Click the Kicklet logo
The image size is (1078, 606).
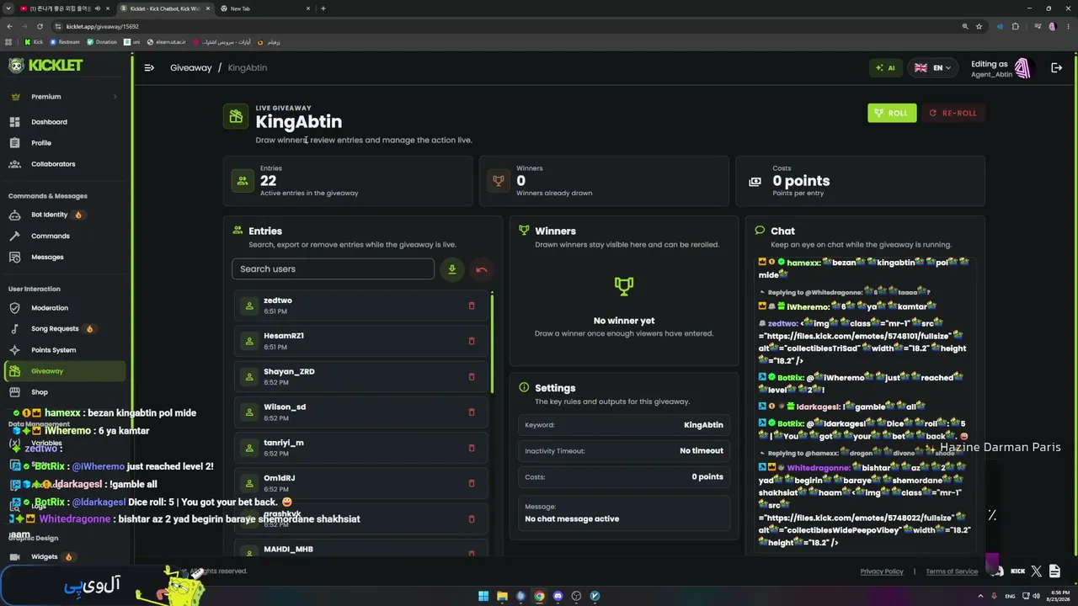(x=46, y=66)
